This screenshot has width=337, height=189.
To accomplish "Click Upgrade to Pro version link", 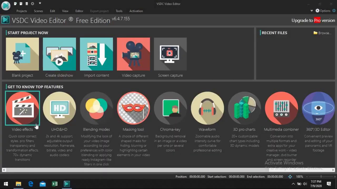I will coord(313,20).
